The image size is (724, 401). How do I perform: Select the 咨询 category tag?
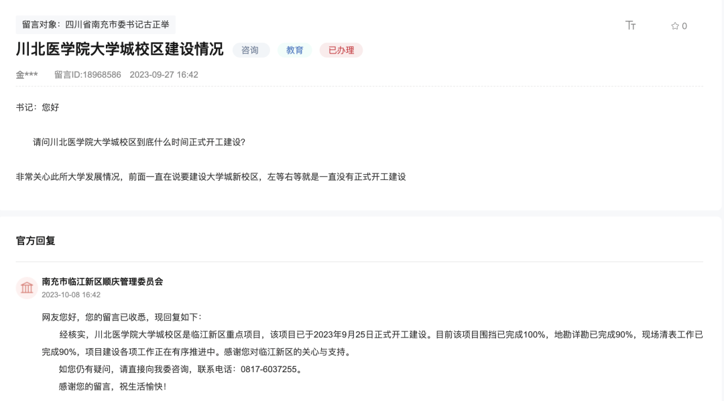click(251, 50)
